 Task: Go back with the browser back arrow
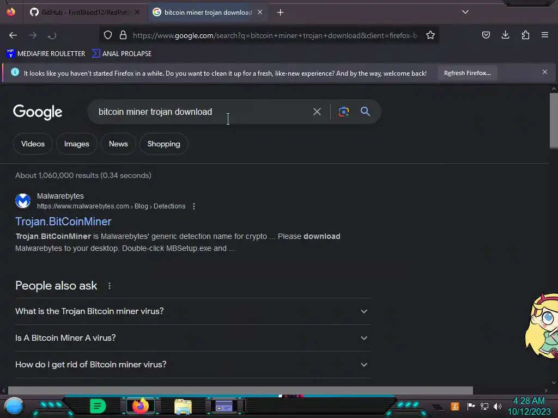pos(13,35)
